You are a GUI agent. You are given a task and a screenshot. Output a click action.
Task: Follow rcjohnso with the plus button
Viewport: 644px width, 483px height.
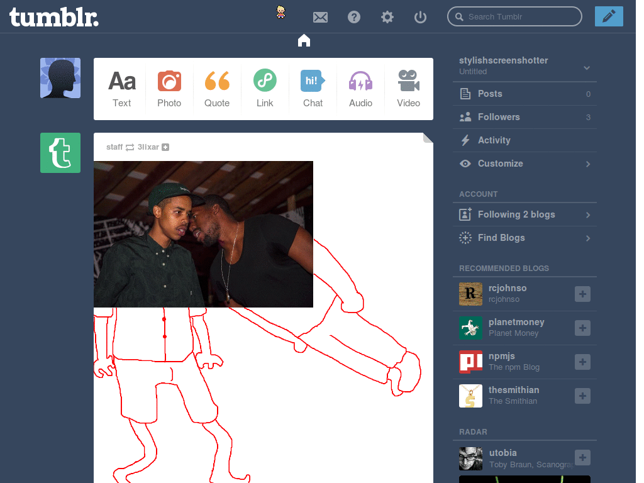tap(582, 294)
